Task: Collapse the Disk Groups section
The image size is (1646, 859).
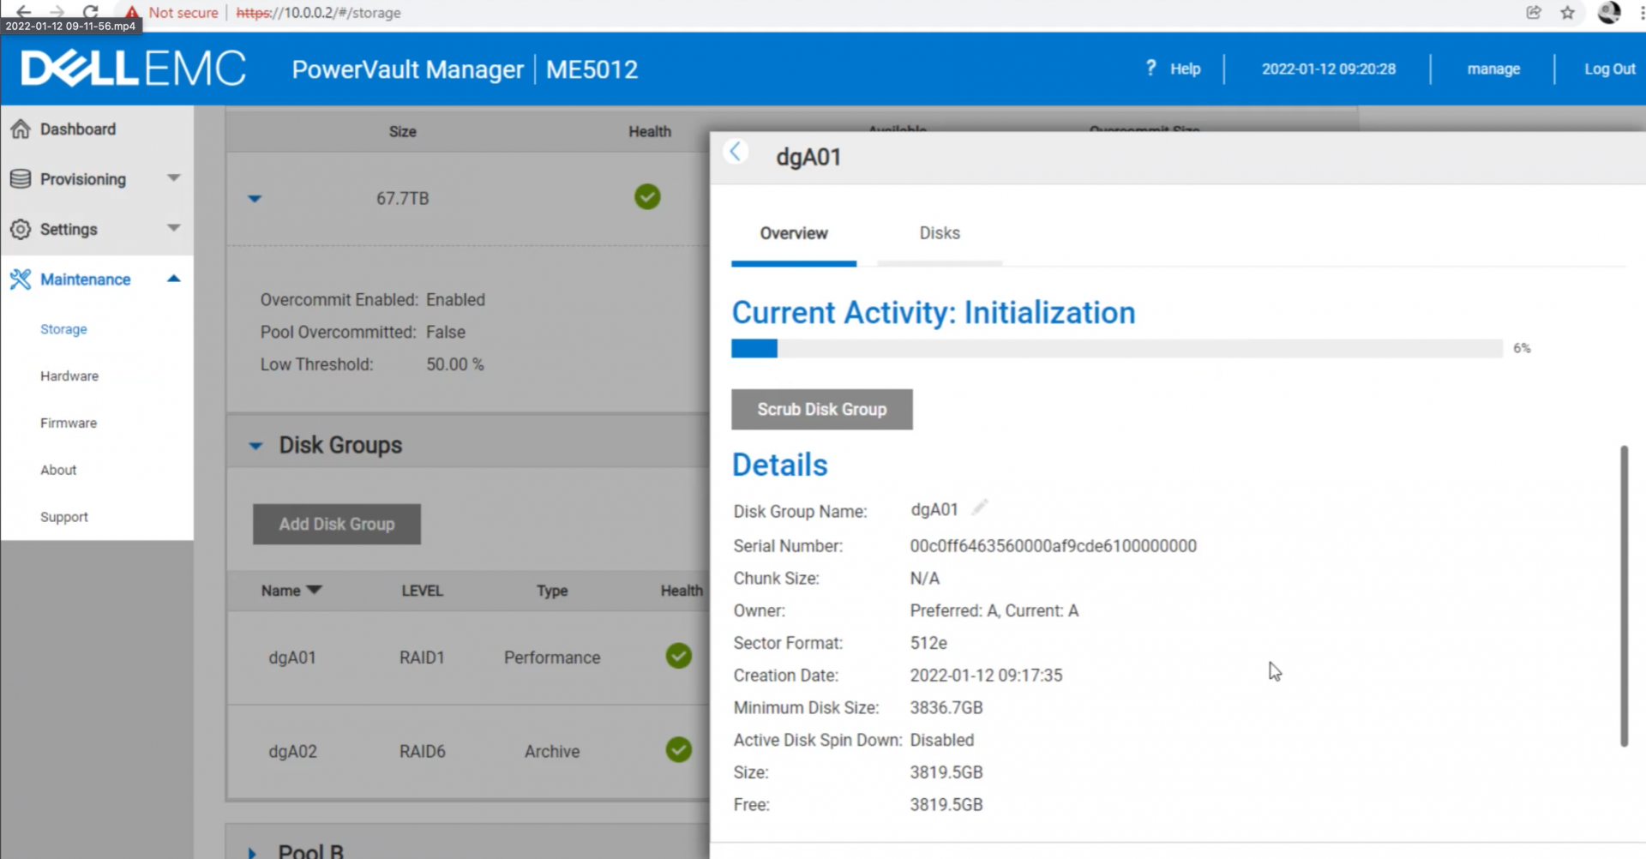Action: point(255,446)
